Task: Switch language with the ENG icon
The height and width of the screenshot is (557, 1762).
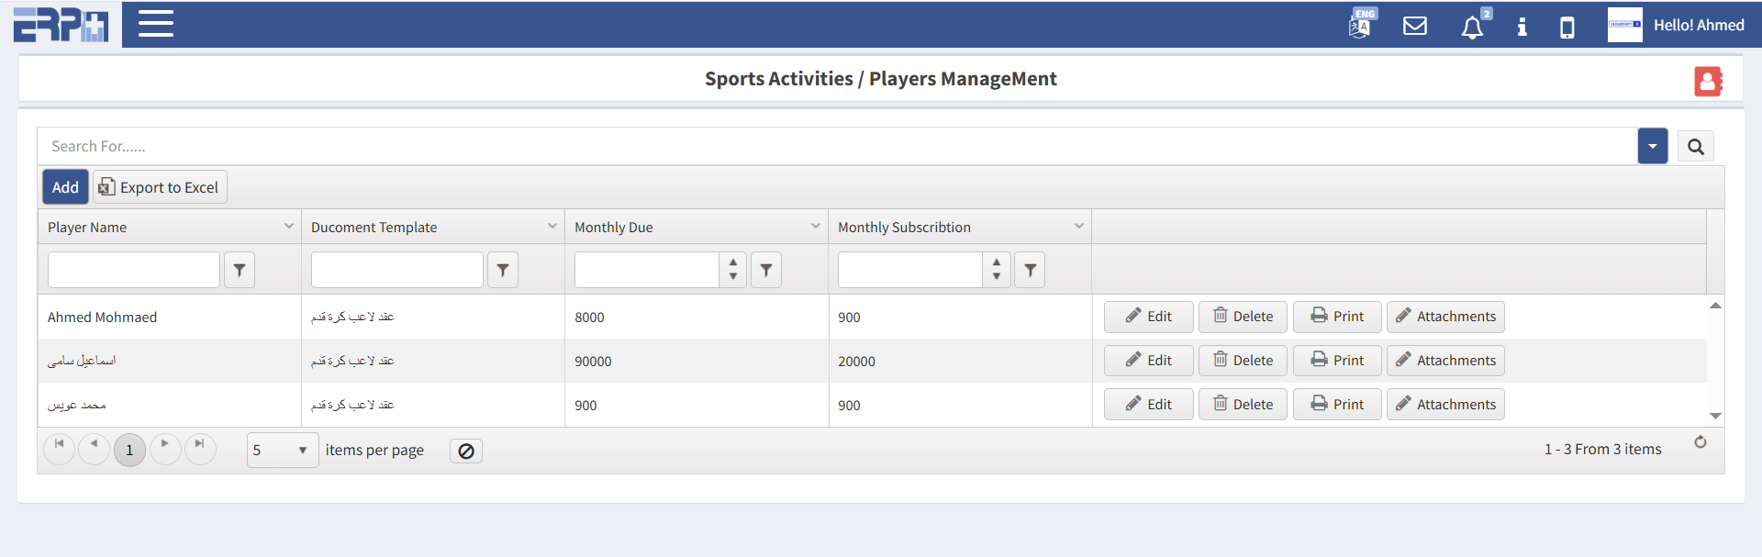Action: pos(1360,25)
